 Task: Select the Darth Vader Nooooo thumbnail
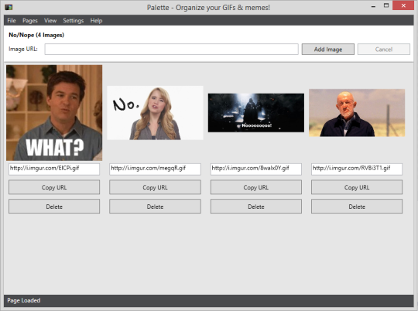[256, 113]
